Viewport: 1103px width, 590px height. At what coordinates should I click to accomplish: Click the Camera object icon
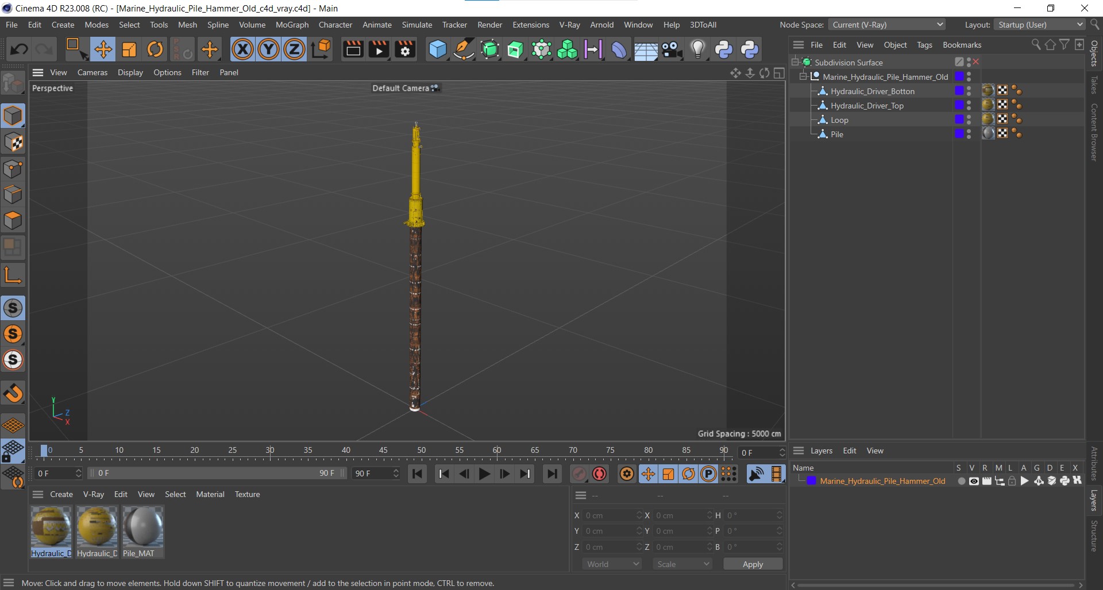point(672,49)
